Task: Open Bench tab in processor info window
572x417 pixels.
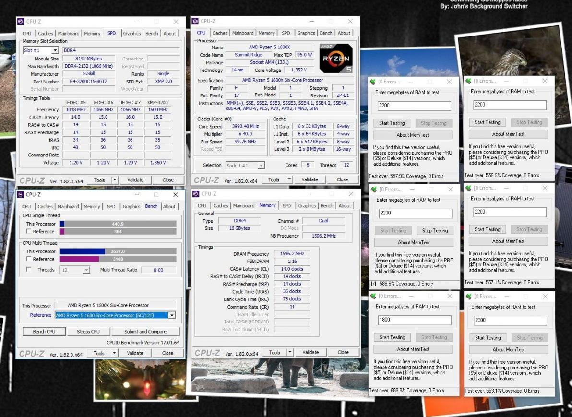Action: 326,33
